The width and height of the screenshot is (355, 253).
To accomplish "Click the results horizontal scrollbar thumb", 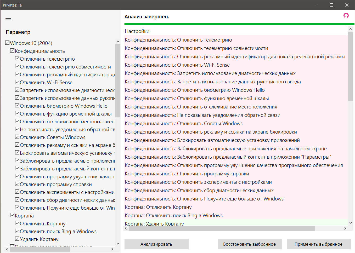I will (222, 228).
